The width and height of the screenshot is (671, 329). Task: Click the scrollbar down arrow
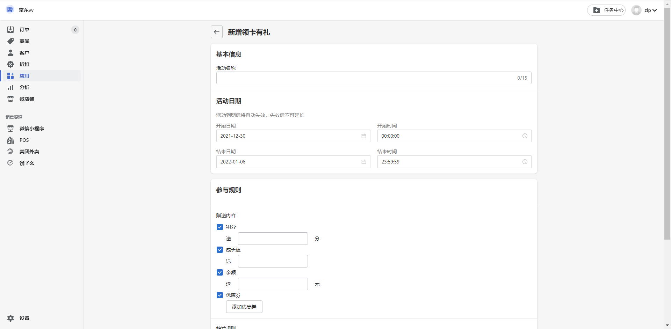[667, 326]
